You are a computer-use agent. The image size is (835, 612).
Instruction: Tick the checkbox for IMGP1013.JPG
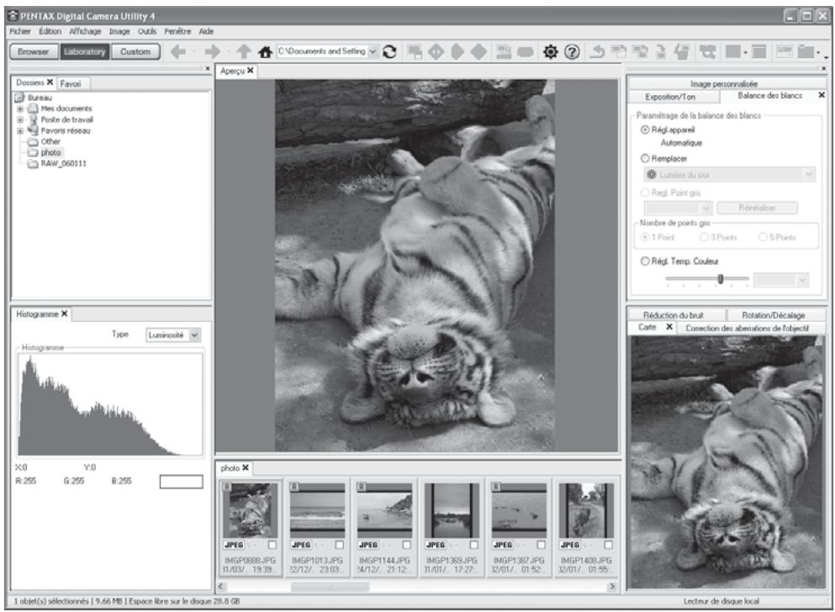point(339,545)
